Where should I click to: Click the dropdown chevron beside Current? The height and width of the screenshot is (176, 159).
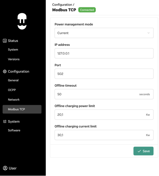148,33
